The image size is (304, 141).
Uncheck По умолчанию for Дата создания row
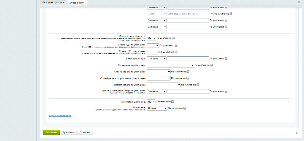click(231, 14)
